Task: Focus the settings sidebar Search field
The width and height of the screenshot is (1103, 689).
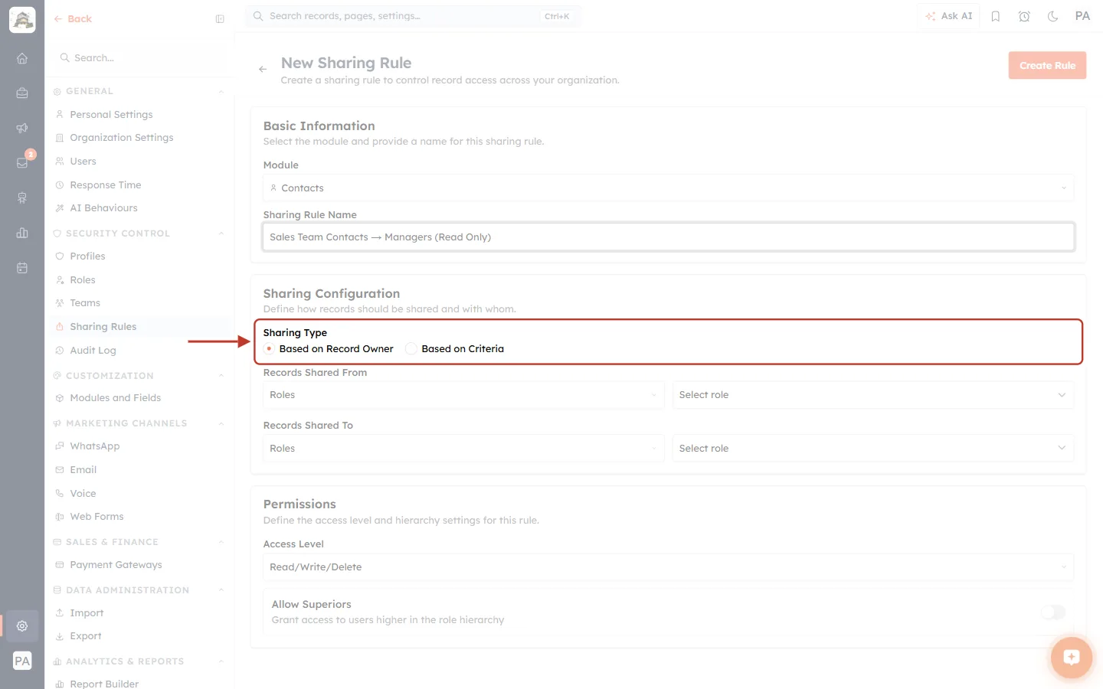Action: [x=139, y=58]
